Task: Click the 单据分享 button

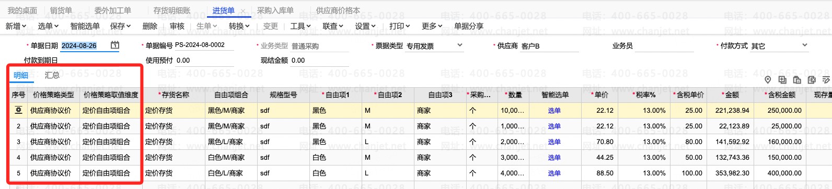Action: [x=469, y=26]
